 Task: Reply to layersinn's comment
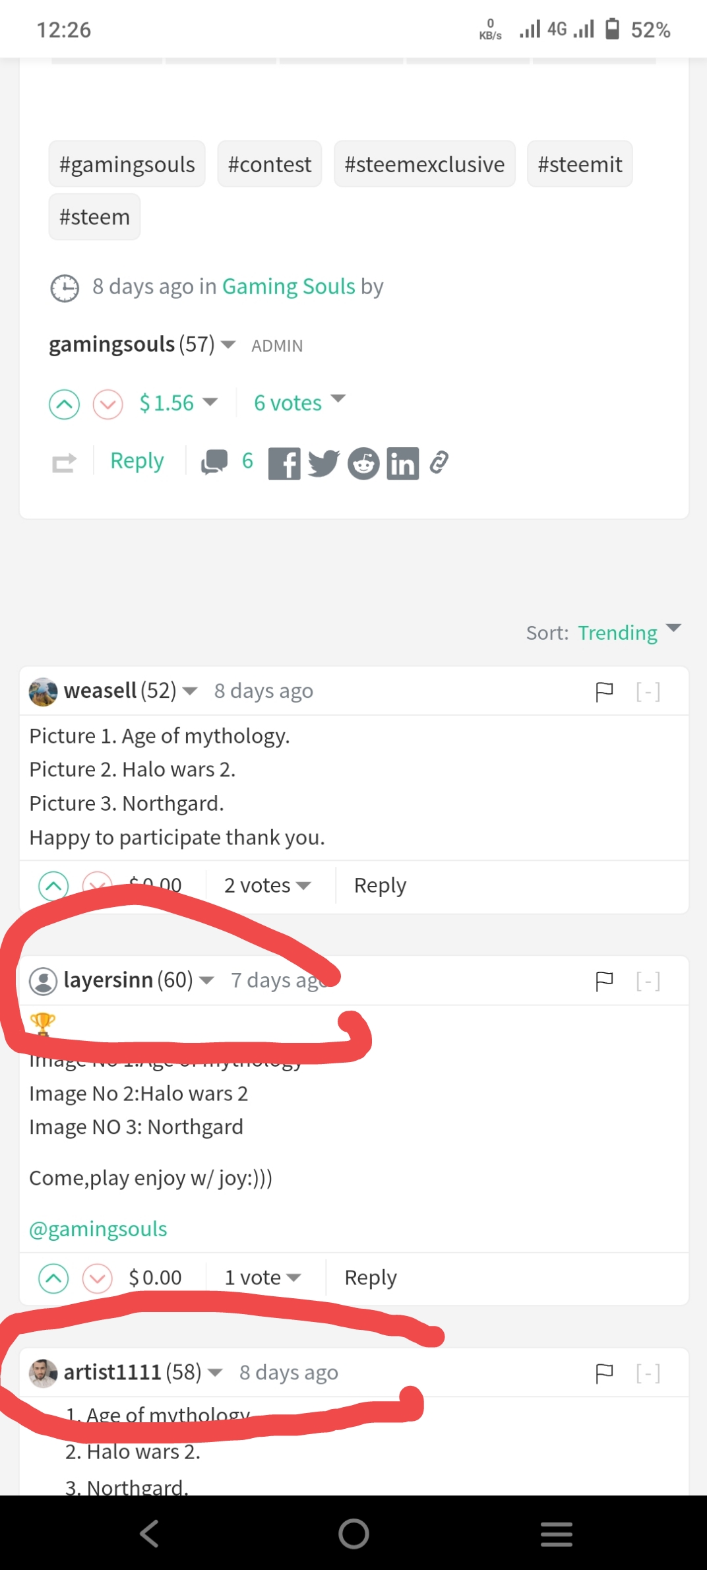tap(371, 1278)
